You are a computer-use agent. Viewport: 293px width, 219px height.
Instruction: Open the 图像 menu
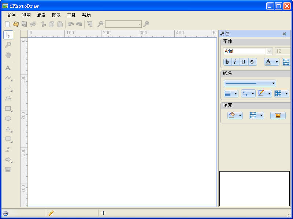(56, 15)
